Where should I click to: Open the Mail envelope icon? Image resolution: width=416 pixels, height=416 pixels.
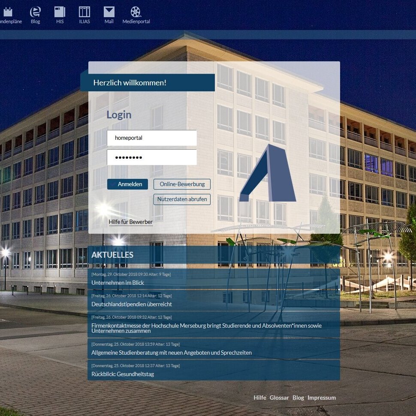[109, 12]
